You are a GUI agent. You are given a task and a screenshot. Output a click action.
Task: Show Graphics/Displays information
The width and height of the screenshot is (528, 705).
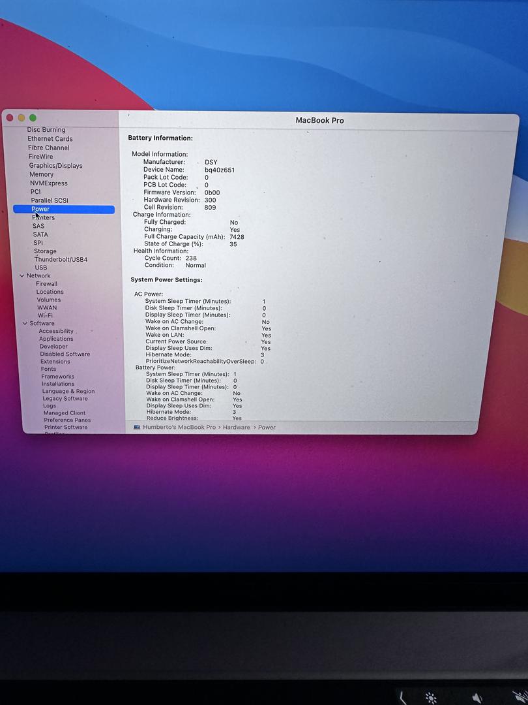[x=55, y=165]
